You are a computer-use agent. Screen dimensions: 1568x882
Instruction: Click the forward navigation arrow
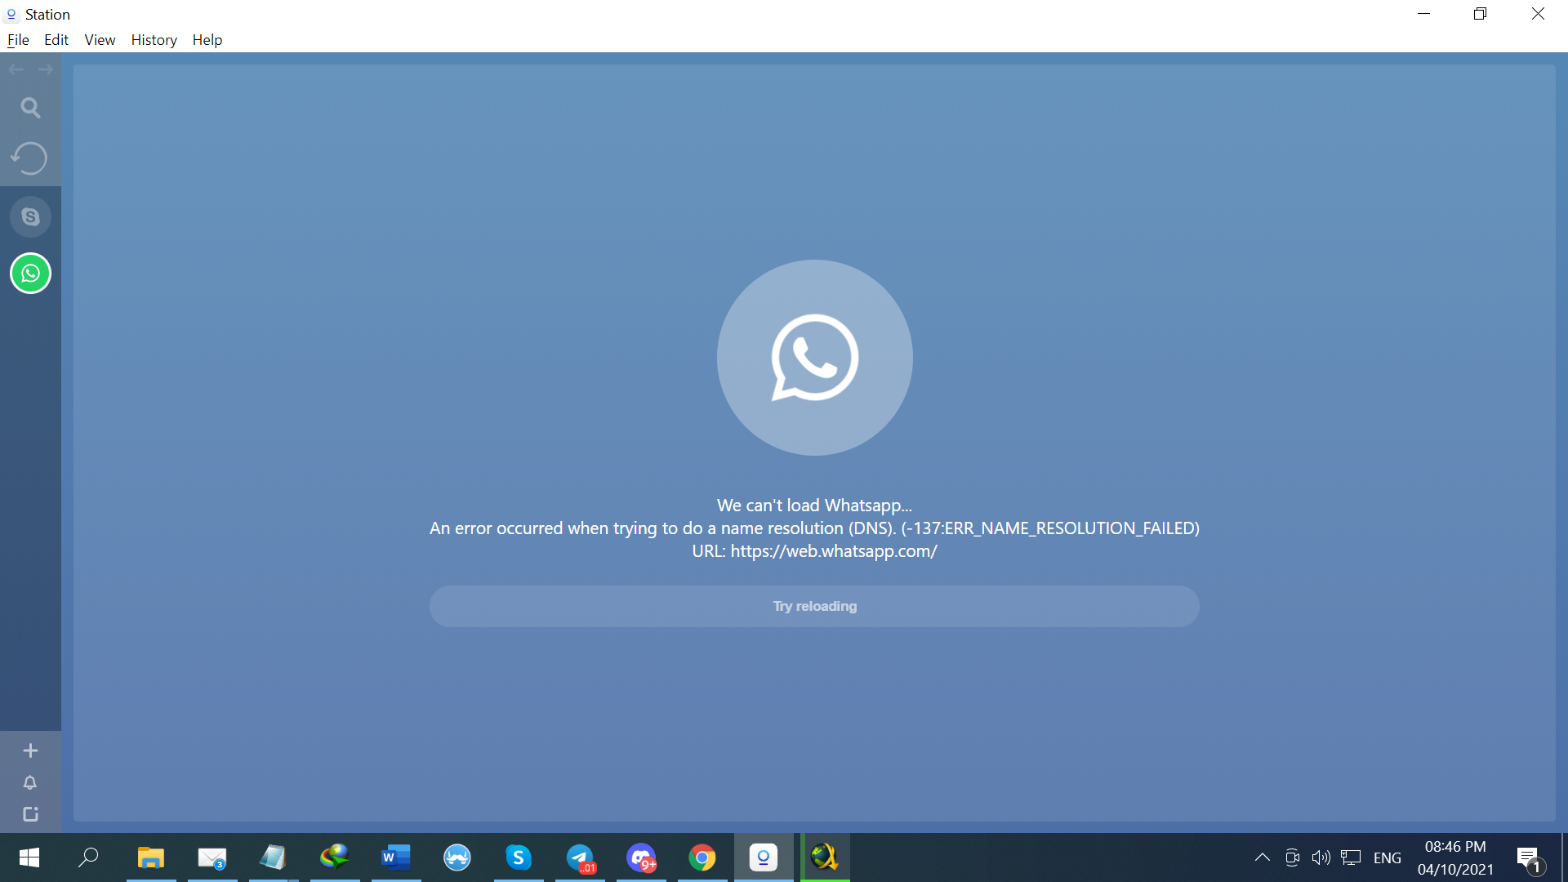pyautogui.click(x=46, y=70)
